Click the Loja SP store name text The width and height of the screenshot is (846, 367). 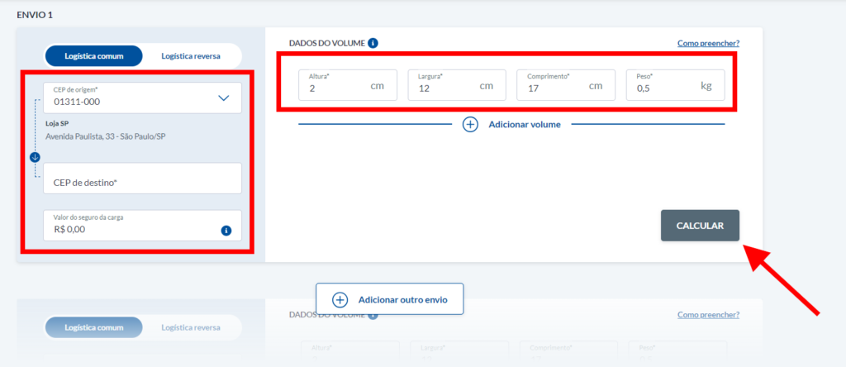(x=57, y=124)
